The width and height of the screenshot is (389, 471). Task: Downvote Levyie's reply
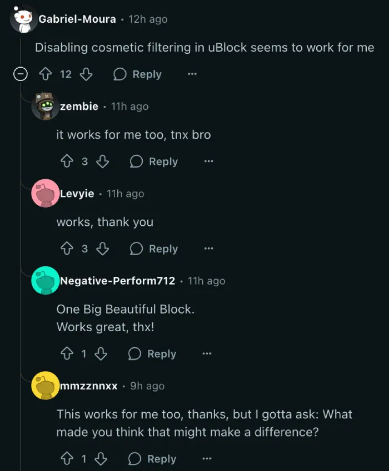[x=102, y=249]
